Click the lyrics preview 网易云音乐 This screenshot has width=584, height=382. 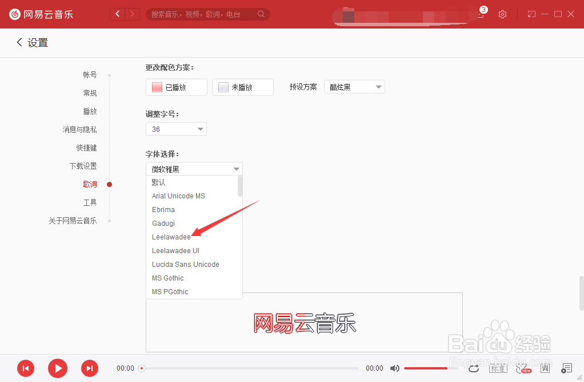(305, 323)
